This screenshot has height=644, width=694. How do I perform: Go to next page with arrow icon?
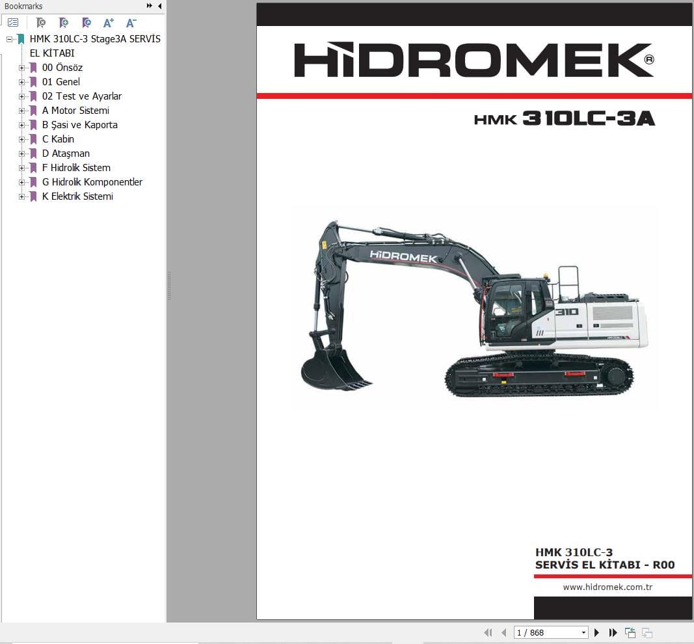(596, 632)
